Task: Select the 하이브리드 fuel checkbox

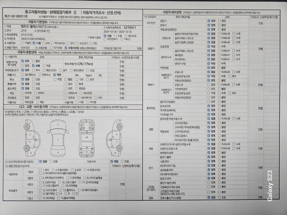Action: point(54,42)
